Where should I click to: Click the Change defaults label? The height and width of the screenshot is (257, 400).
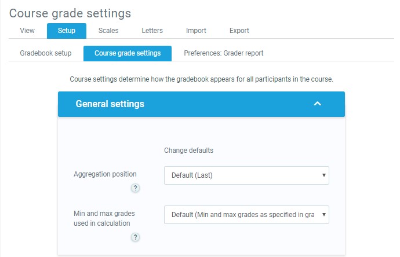coord(188,150)
